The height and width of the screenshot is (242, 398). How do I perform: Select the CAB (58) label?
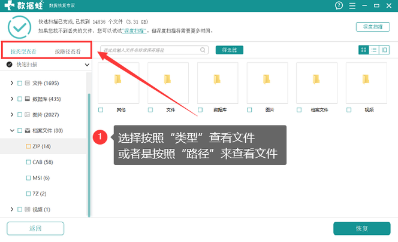43,162
